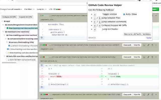Click the hotkey field containing 'j'
The height and width of the screenshot is (100, 161).
click(95, 18)
